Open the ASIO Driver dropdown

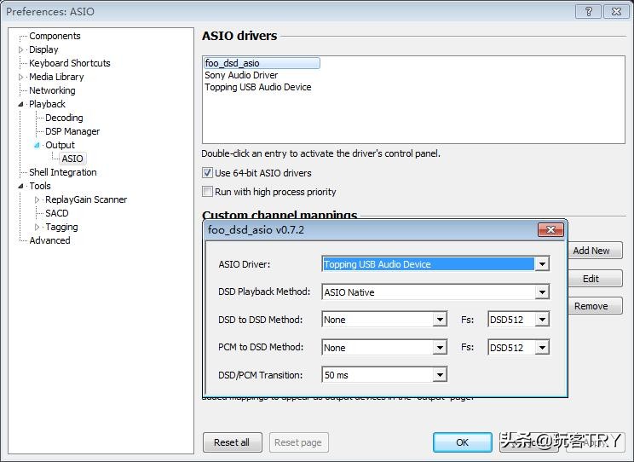tap(542, 264)
